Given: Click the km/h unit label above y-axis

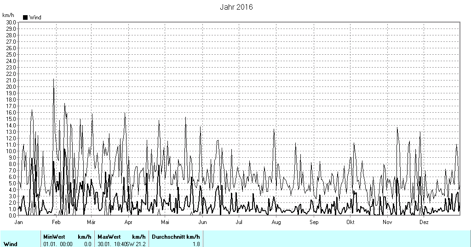Looking at the screenshot, I should pyautogui.click(x=8, y=15).
